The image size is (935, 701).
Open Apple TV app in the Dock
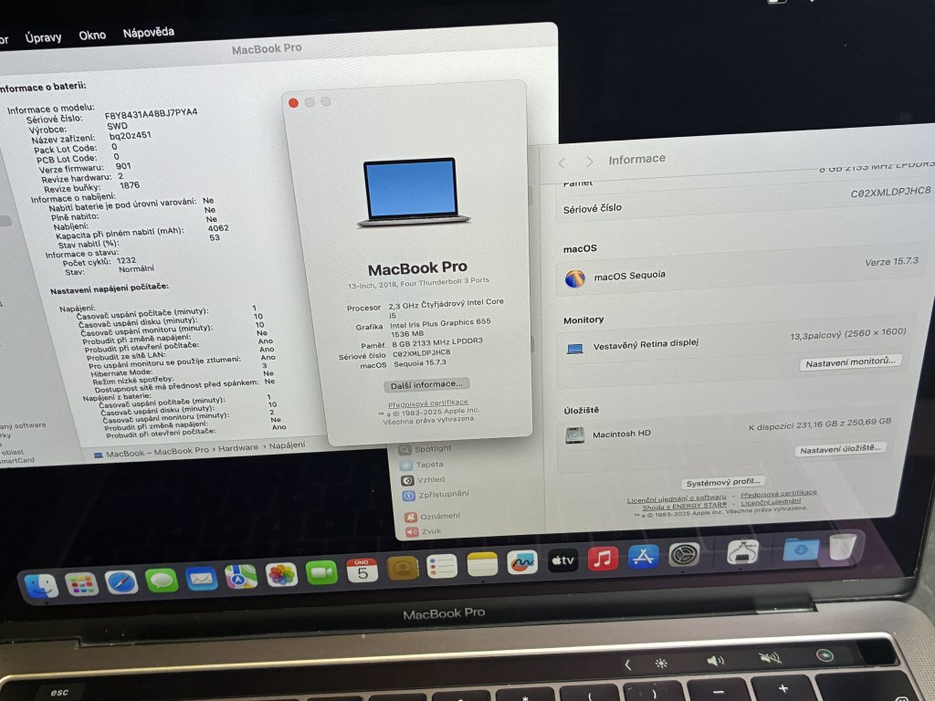coord(562,560)
